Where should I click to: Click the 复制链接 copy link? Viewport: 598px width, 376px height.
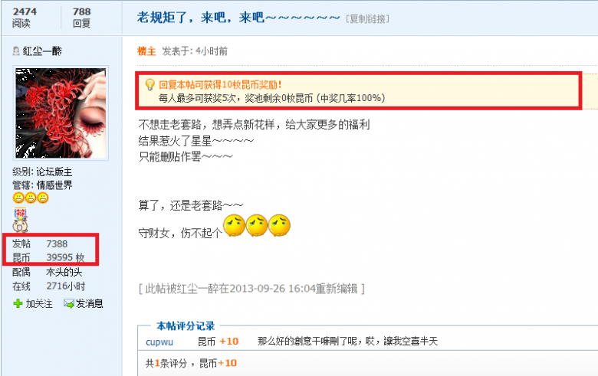[368, 18]
